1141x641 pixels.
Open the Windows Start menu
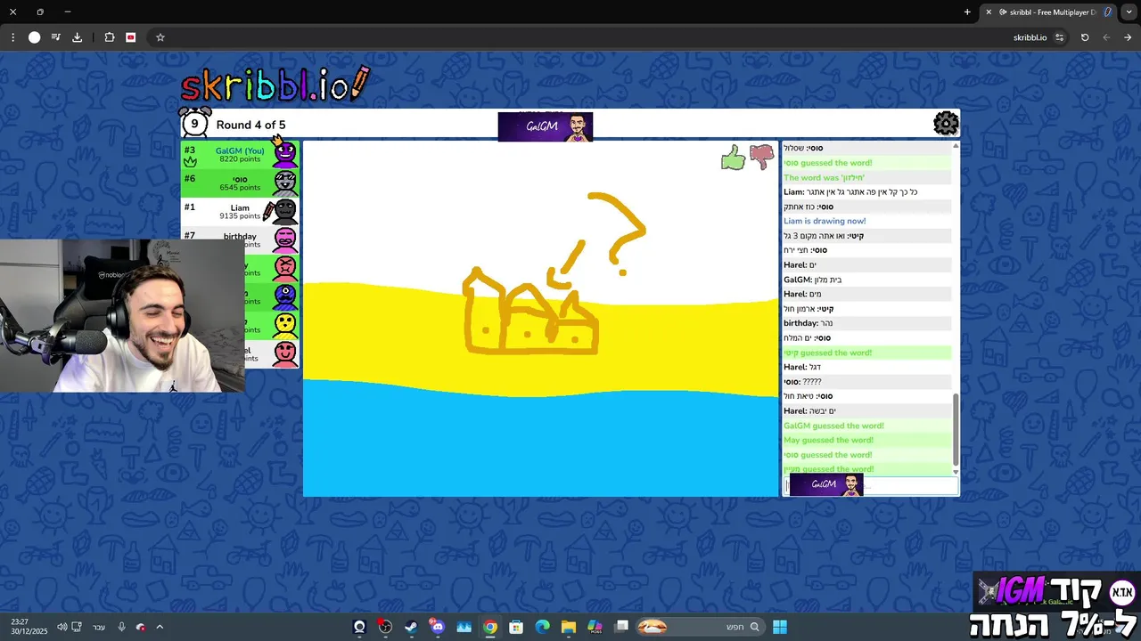click(780, 627)
